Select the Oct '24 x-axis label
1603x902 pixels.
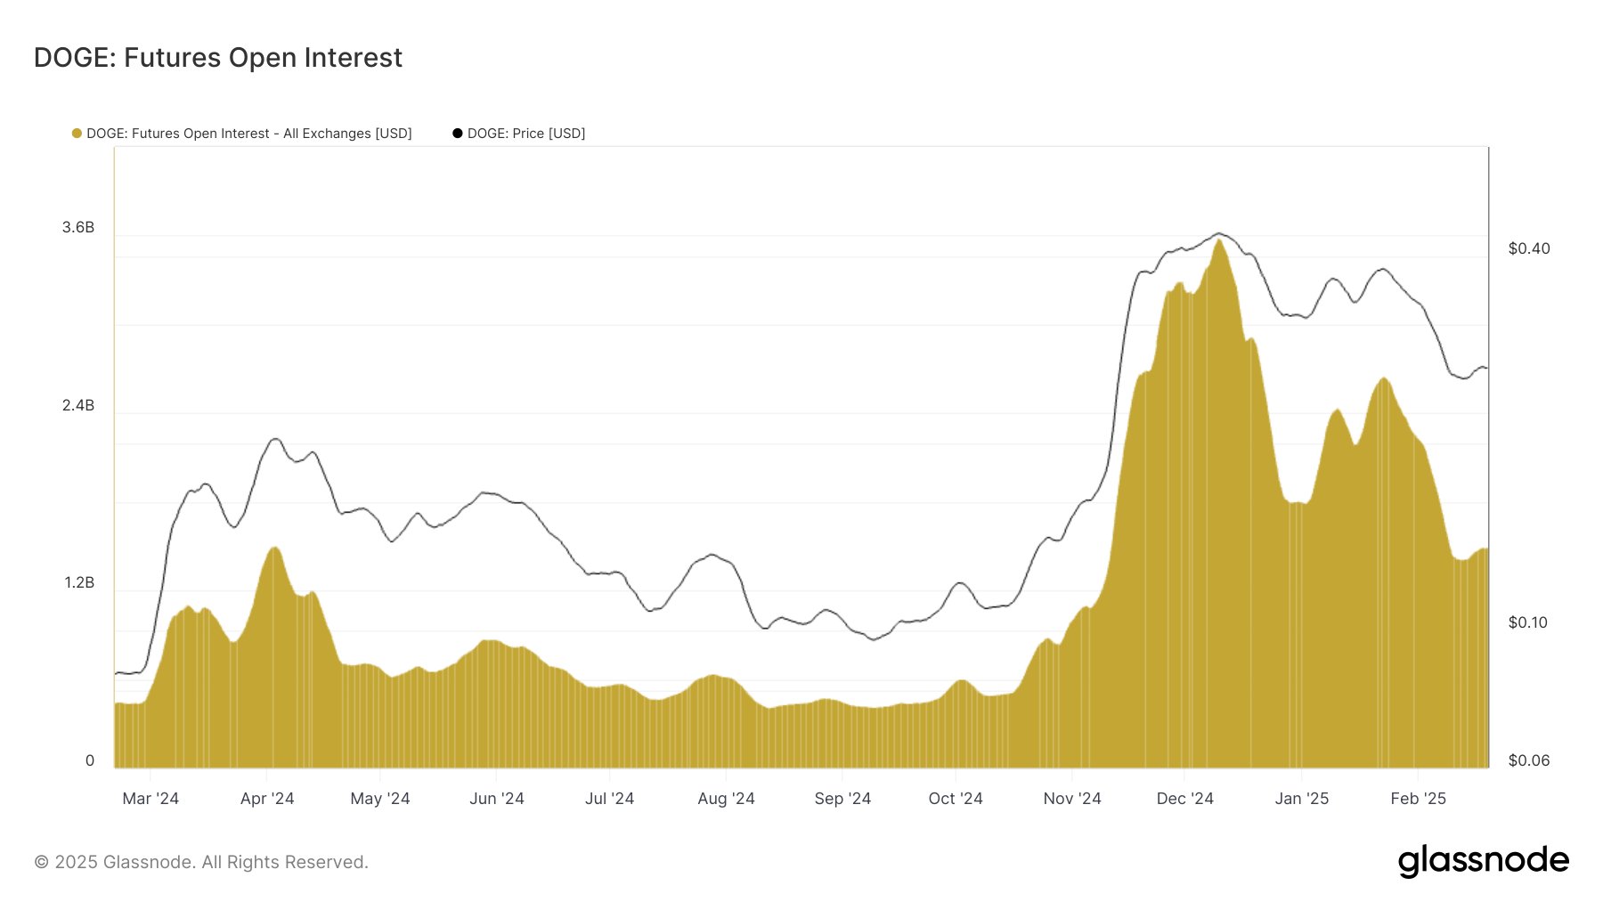(x=956, y=799)
